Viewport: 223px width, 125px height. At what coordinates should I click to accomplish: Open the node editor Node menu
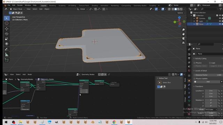[30, 74]
